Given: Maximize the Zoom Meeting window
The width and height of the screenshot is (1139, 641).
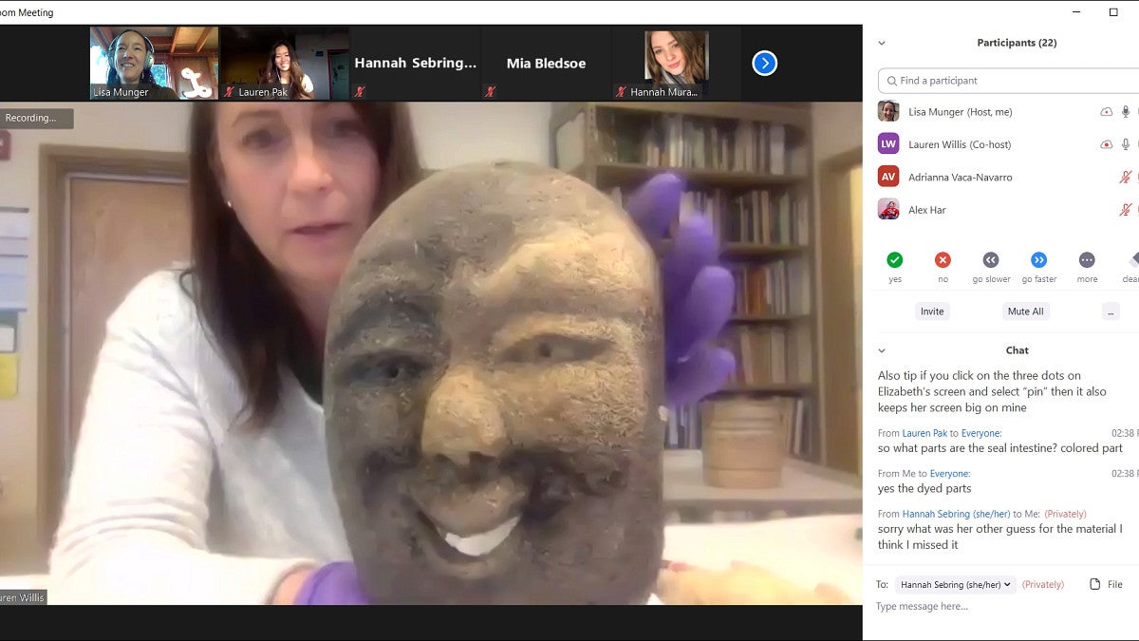Looking at the screenshot, I should pos(1113,12).
